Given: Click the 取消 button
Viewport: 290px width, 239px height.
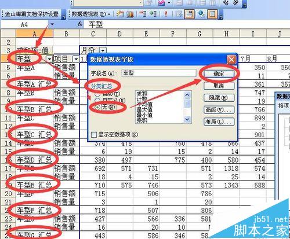Looking at the screenshot, I should tap(219, 86).
